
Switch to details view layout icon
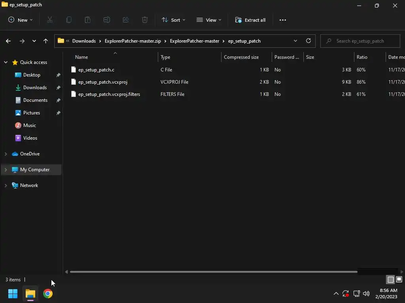[390, 279]
